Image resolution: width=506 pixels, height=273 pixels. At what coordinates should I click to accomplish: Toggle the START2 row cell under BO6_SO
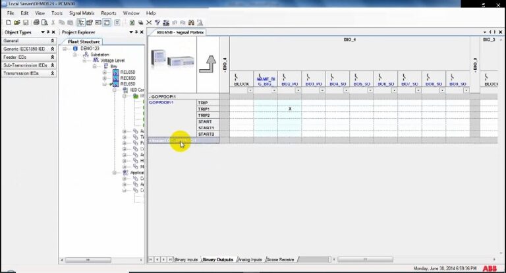tap(385, 134)
